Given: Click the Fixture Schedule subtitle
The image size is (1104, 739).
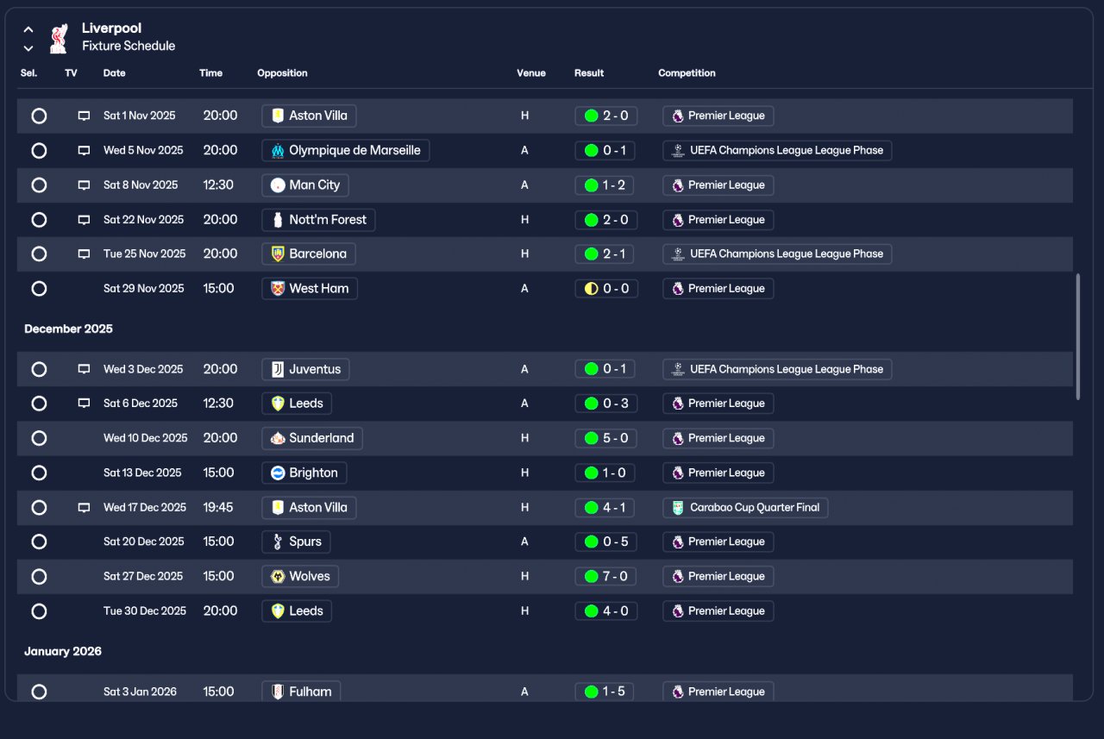Looking at the screenshot, I should [129, 47].
